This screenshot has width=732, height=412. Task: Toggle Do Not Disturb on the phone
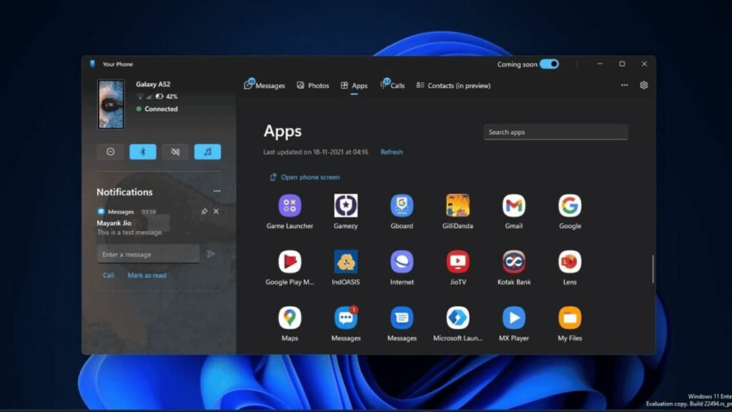(x=110, y=152)
